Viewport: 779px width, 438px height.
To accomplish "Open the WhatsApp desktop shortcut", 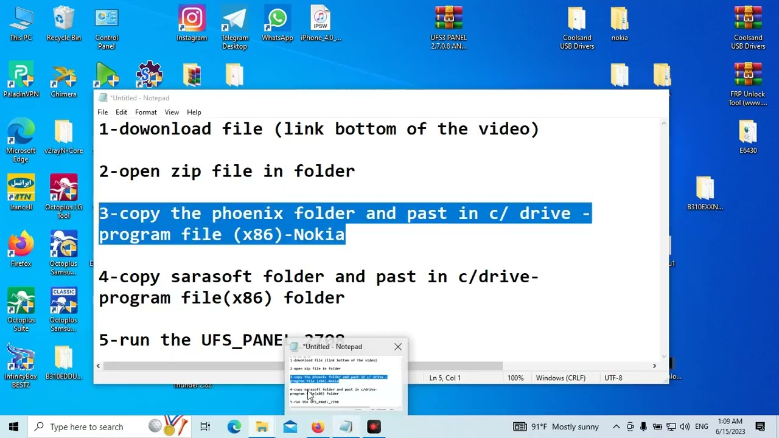I will [277, 24].
